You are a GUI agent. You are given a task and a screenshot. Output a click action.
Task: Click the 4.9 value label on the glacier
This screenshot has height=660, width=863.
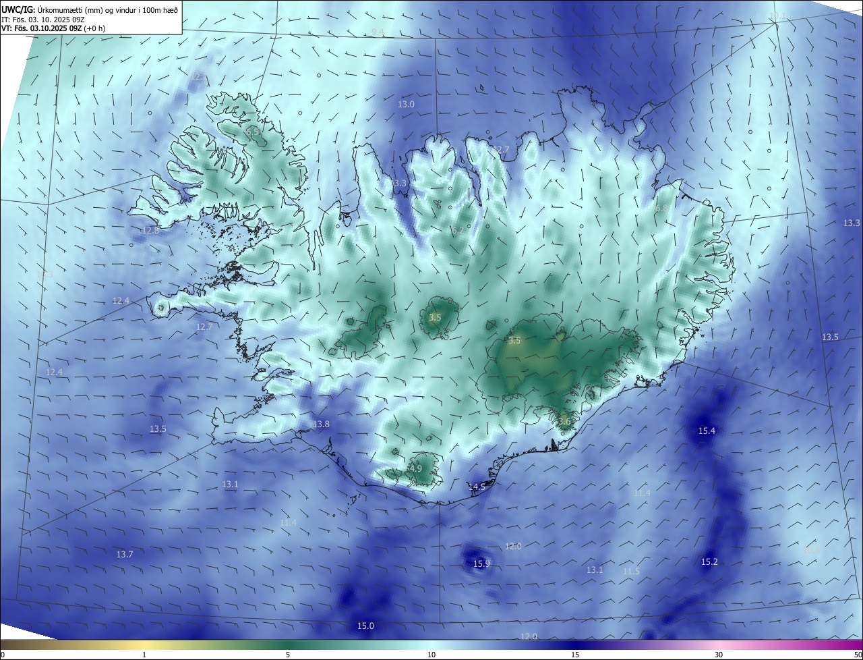(x=415, y=469)
